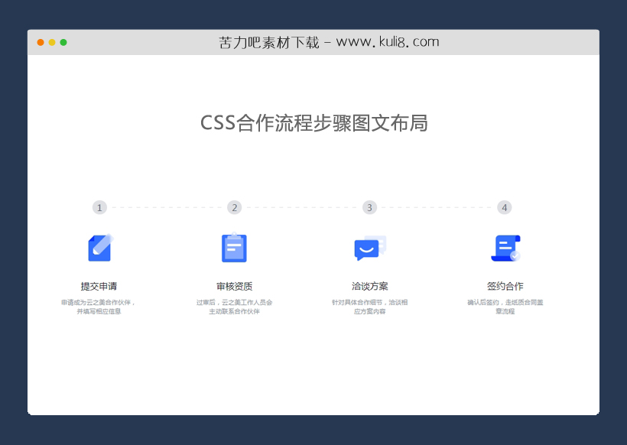Click the pen detail on the 提交申请 icon
This screenshot has width=627, height=445.
tap(103, 243)
